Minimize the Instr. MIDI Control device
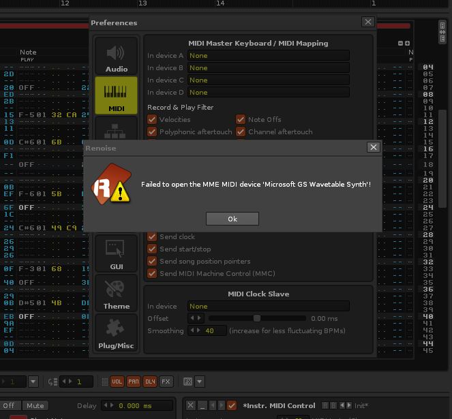The height and width of the screenshot is (419, 452). (202, 405)
